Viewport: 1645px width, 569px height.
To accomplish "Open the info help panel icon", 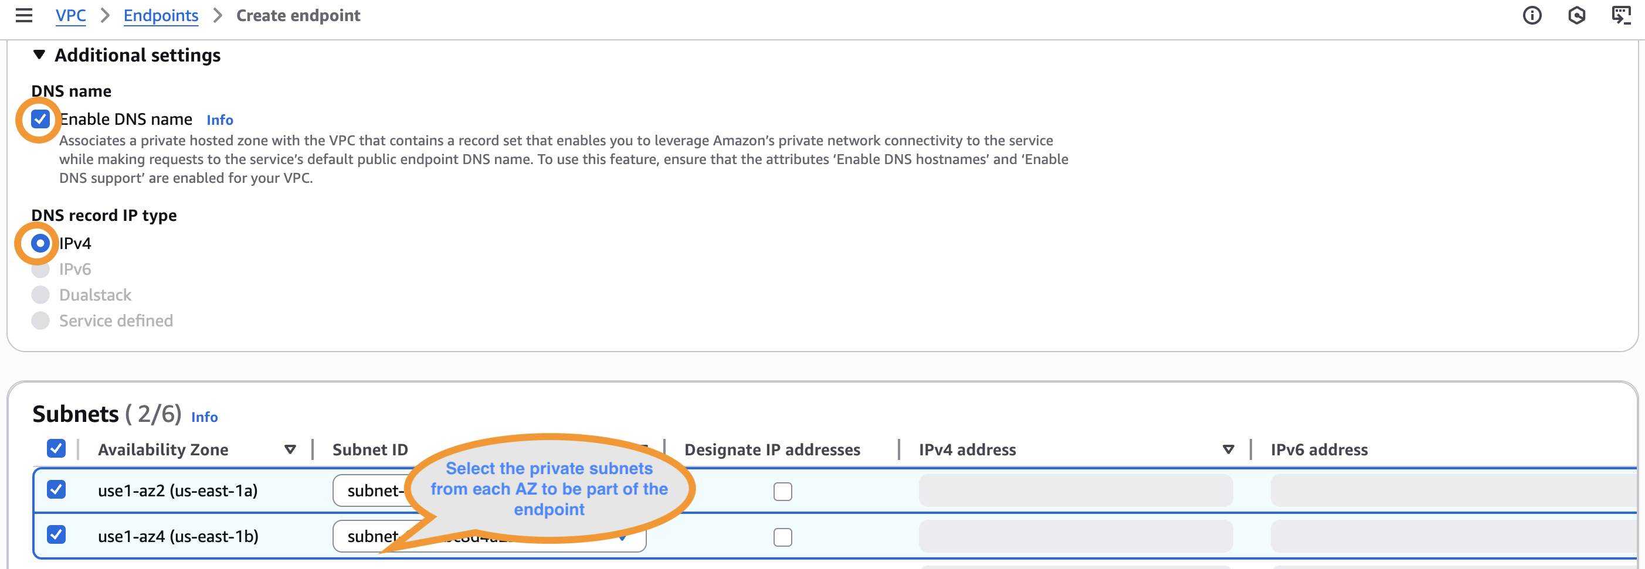I will tap(1531, 15).
